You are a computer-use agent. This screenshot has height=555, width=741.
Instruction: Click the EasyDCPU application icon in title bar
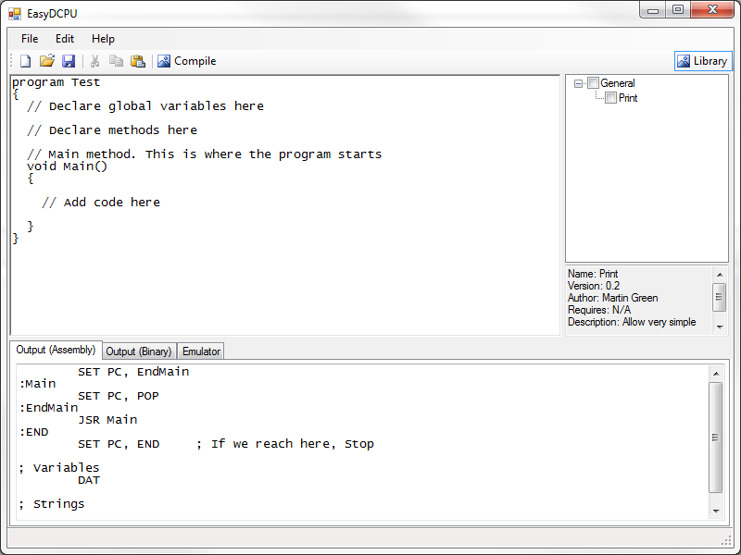click(x=15, y=14)
